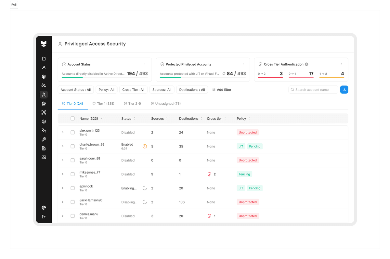Click the logout icon in sidebar
This screenshot has width=390, height=259.
tap(44, 217)
